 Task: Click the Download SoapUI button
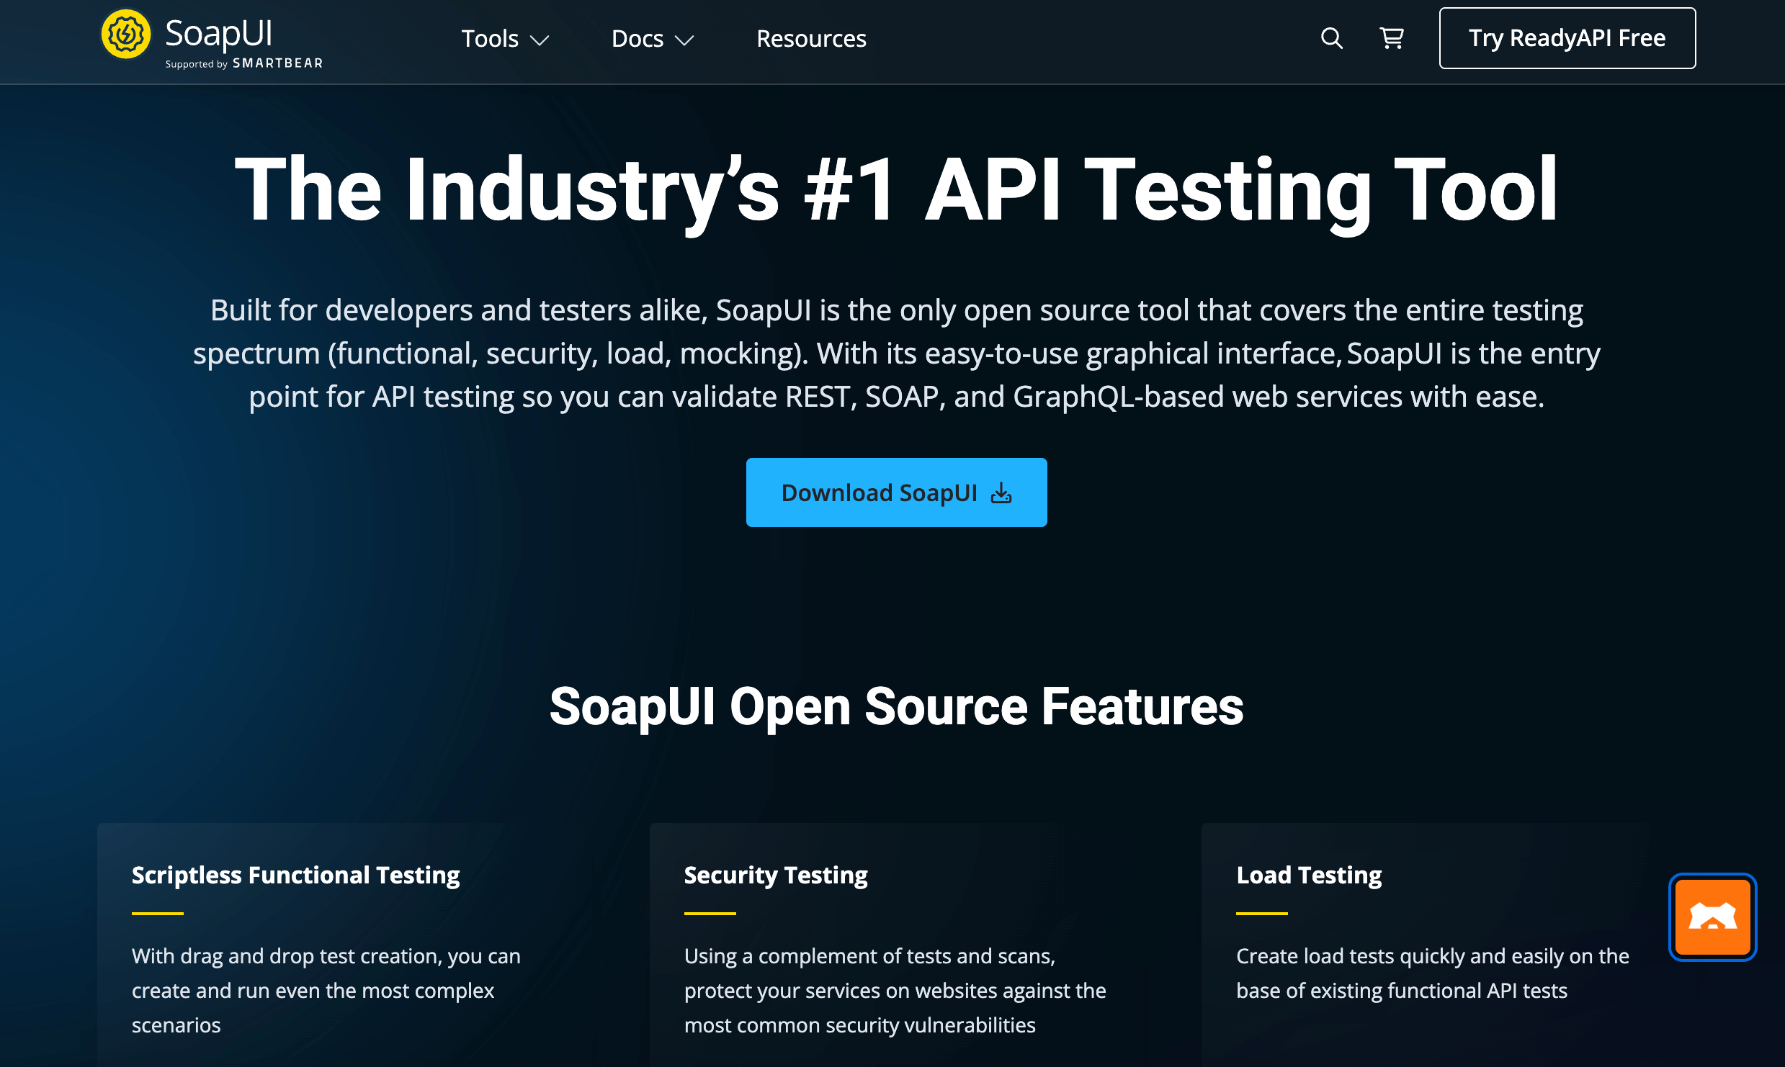(896, 492)
